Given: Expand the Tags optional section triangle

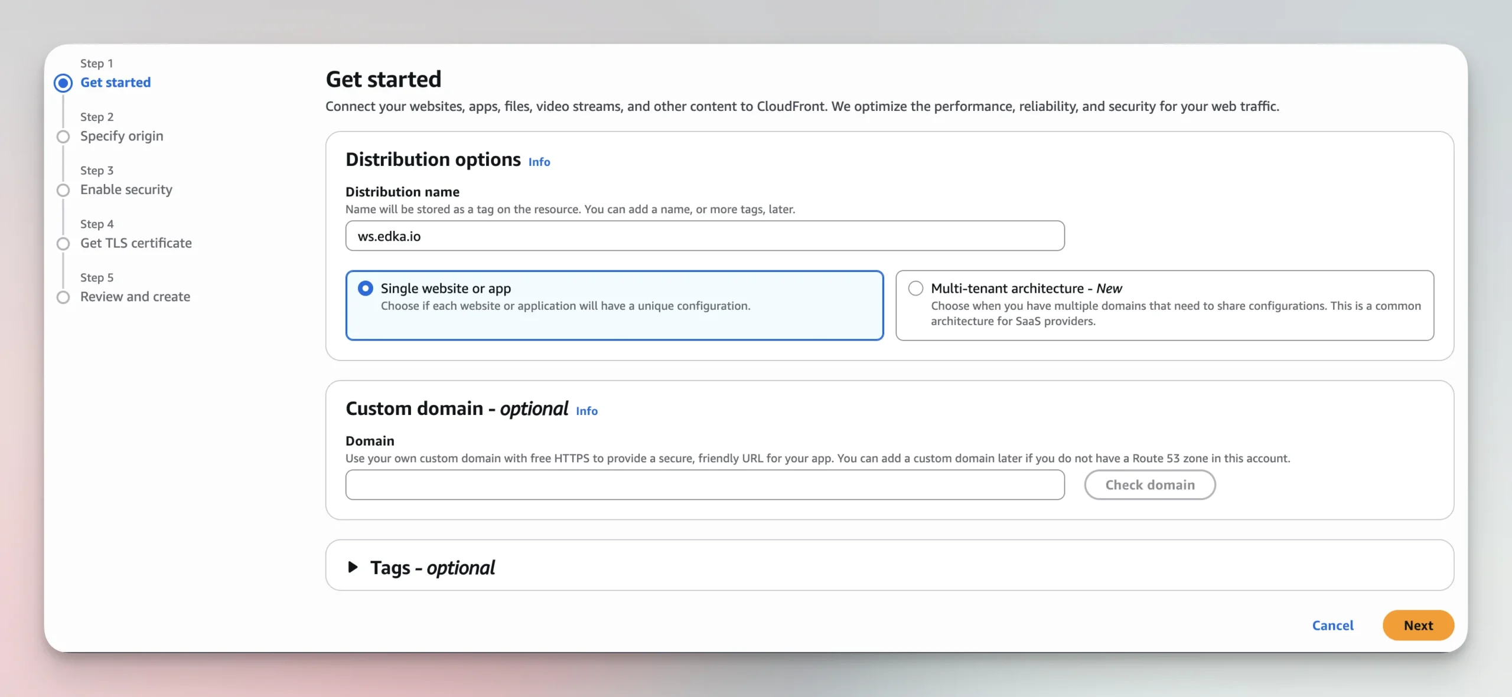Looking at the screenshot, I should (x=353, y=567).
